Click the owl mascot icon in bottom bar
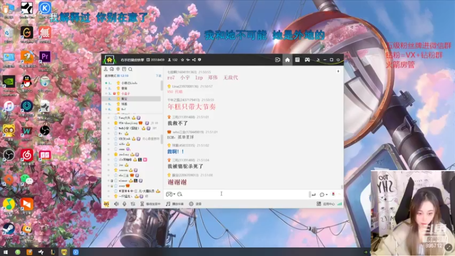Viewport: 455px width, 256px height. [x=106, y=204]
